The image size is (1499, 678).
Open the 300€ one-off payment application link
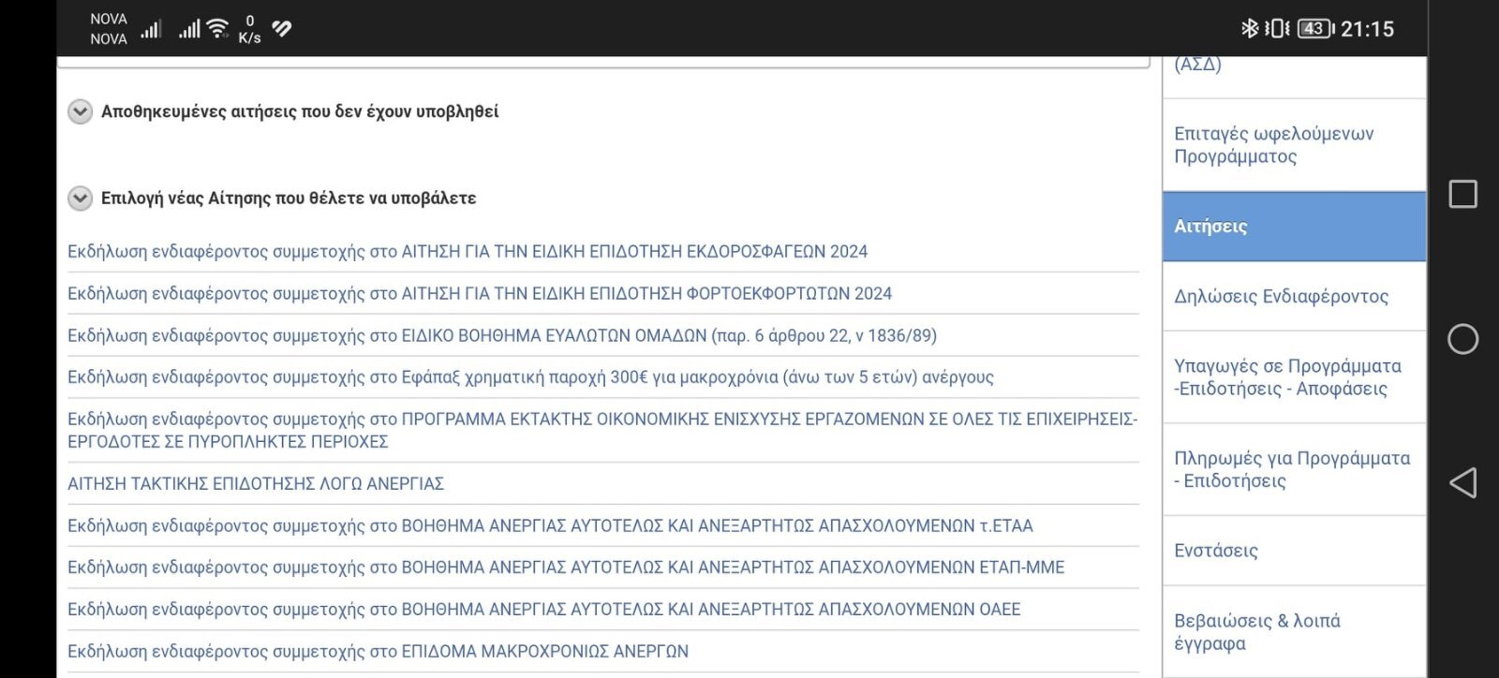[530, 376]
